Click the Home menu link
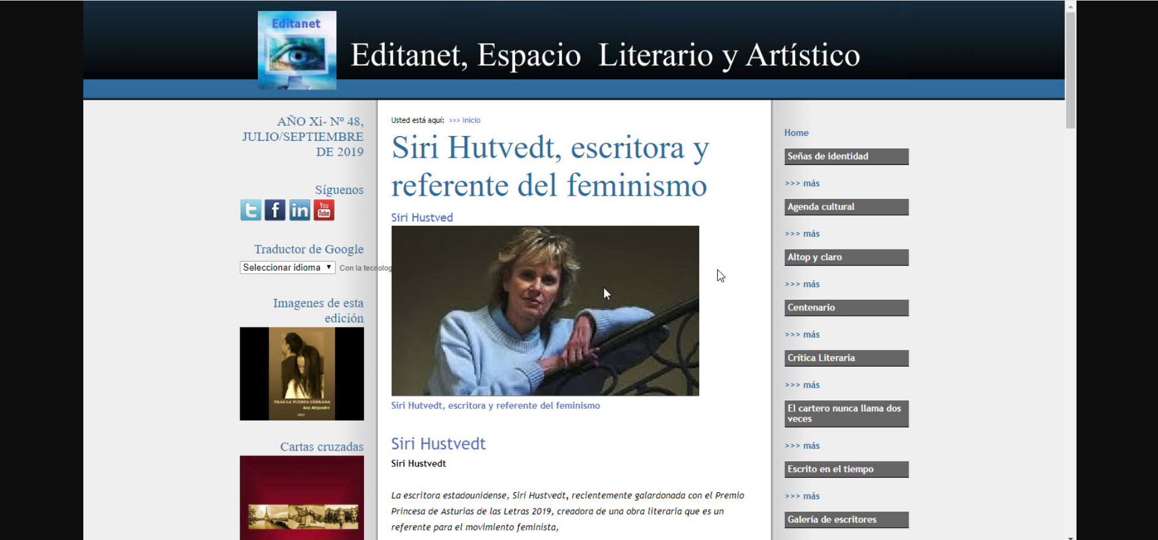This screenshot has height=540, width=1158. point(796,133)
